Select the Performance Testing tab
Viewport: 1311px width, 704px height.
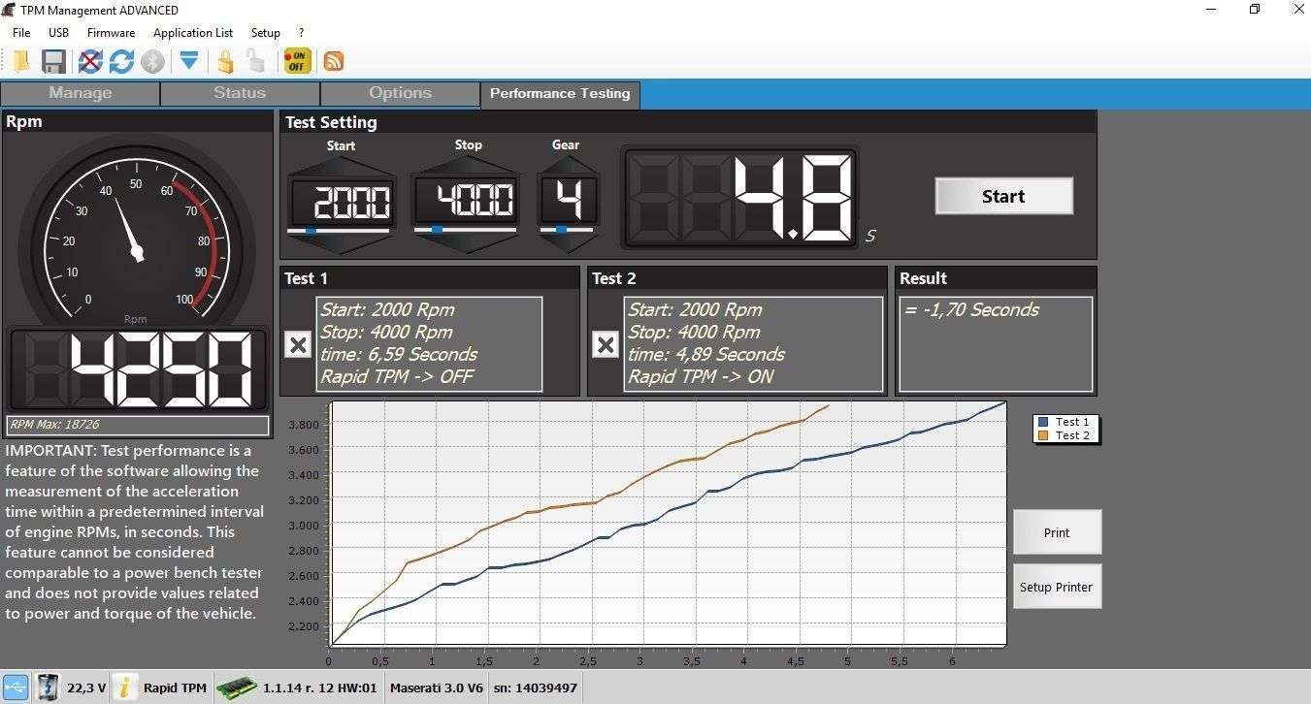pyautogui.click(x=560, y=94)
